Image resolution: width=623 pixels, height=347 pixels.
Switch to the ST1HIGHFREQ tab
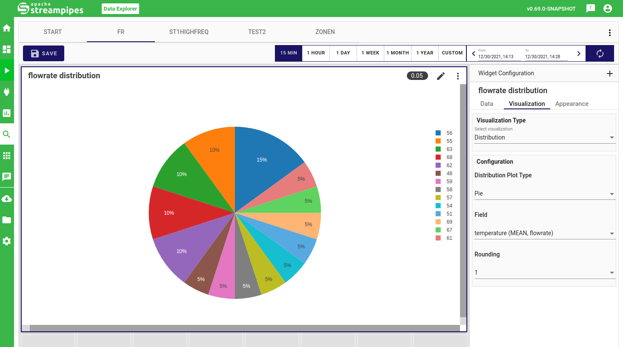pyautogui.click(x=189, y=32)
